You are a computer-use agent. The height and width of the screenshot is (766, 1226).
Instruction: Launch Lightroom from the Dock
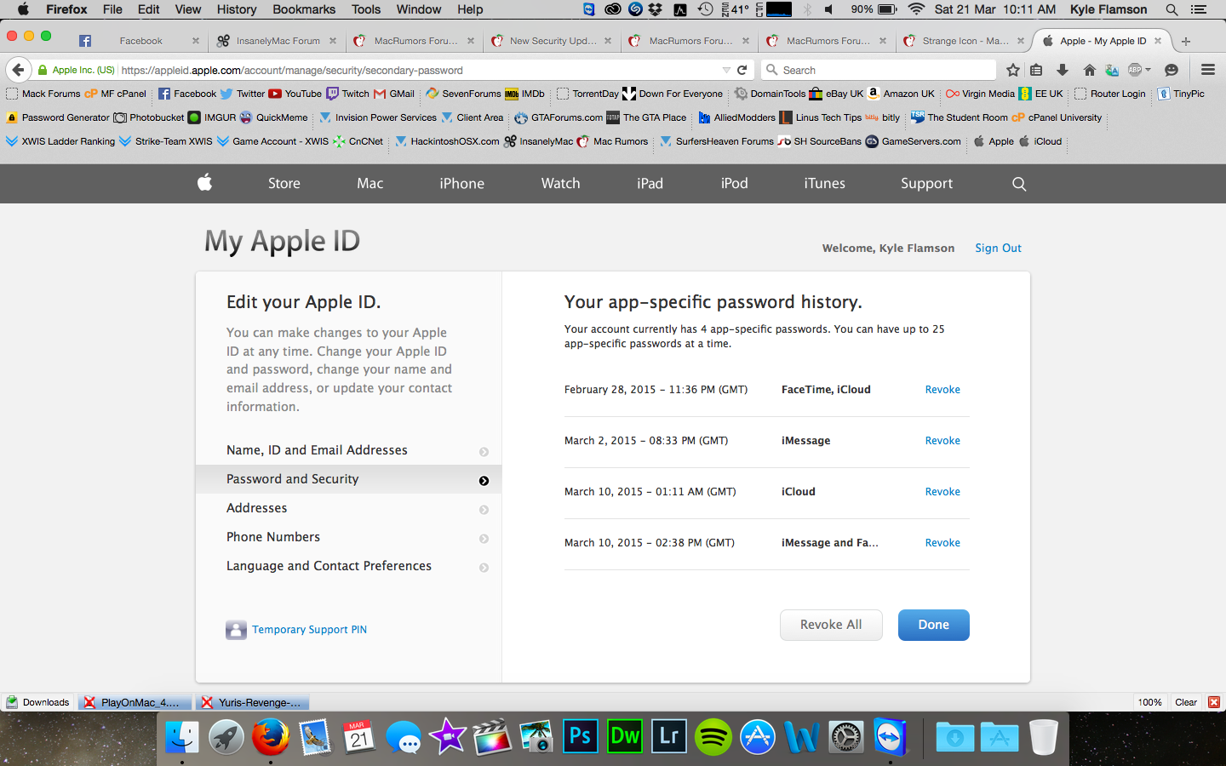point(669,737)
